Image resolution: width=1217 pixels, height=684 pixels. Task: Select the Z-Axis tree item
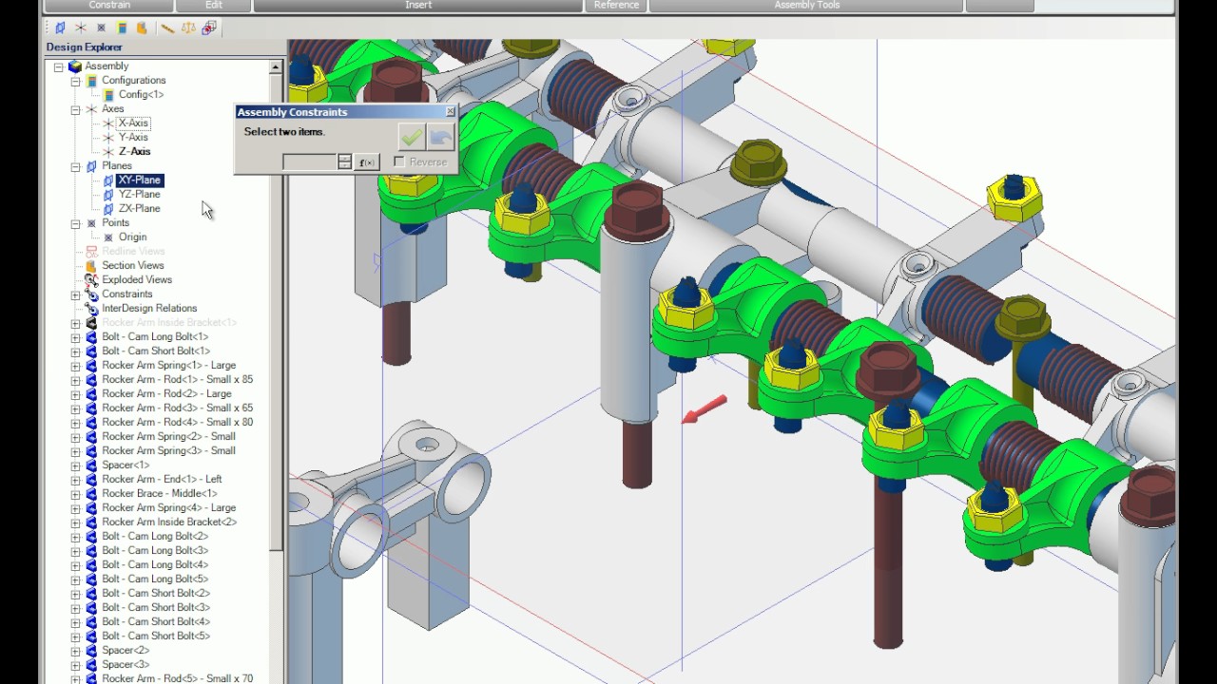tap(134, 152)
